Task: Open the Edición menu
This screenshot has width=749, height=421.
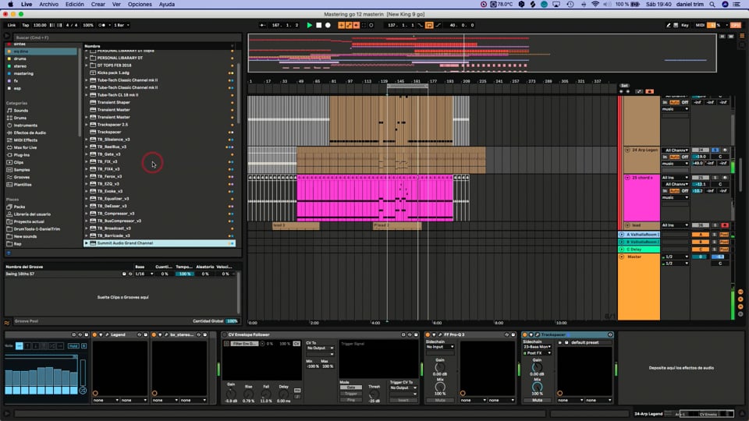Action: point(75,5)
